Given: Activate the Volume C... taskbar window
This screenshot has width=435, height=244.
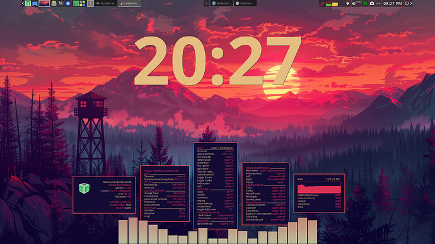Looking at the screenshot, I should pos(245,3).
